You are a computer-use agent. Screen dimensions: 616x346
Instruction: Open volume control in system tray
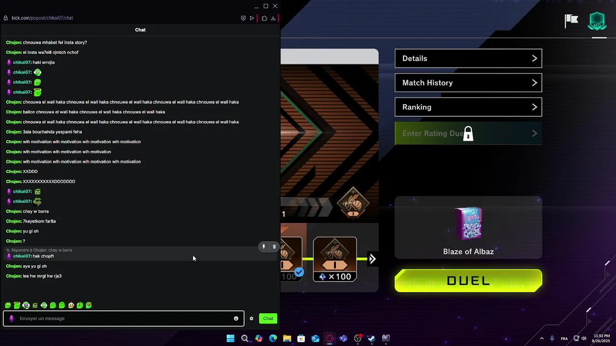click(x=584, y=338)
